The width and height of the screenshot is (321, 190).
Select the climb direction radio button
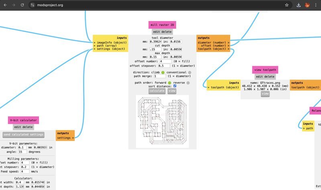pos(163,73)
